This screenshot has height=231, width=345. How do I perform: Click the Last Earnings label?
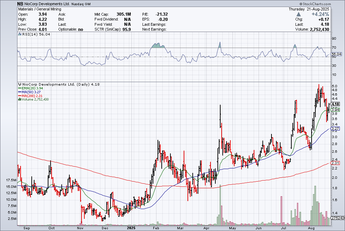154,24
